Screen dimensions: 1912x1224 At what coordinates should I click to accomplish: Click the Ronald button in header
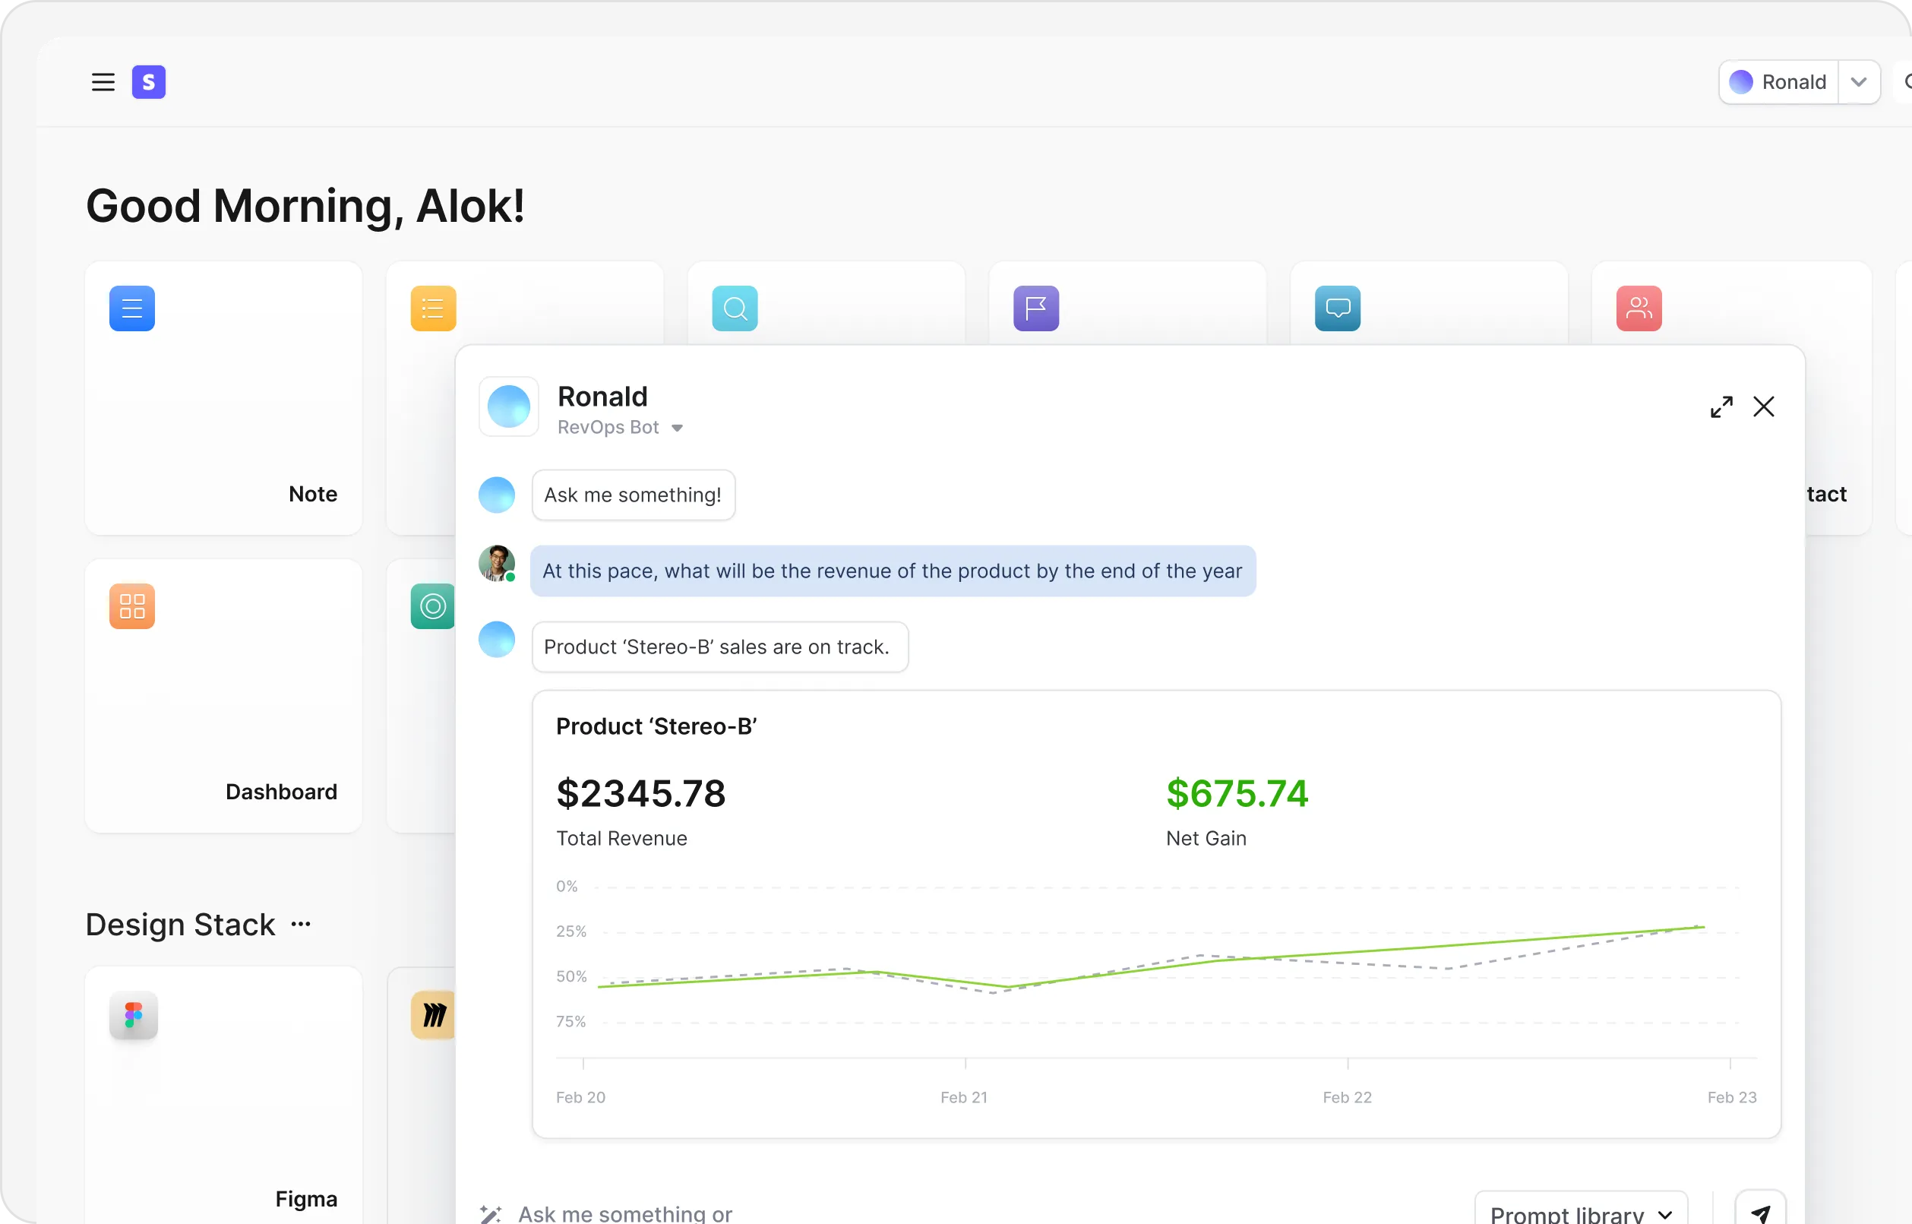click(x=1778, y=82)
